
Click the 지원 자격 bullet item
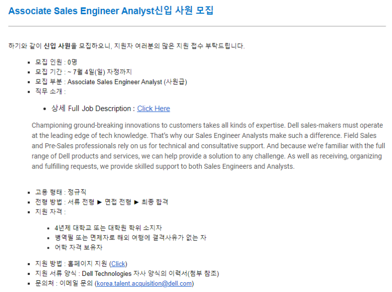50,212
